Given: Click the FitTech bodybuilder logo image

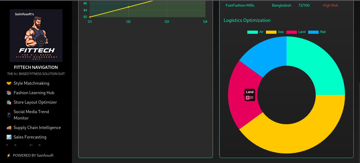Looking at the screenshot, I should point(36,36).
